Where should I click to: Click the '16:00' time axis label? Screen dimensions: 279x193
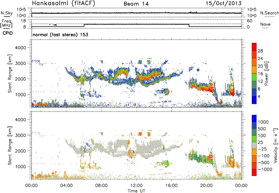(171, 186)
